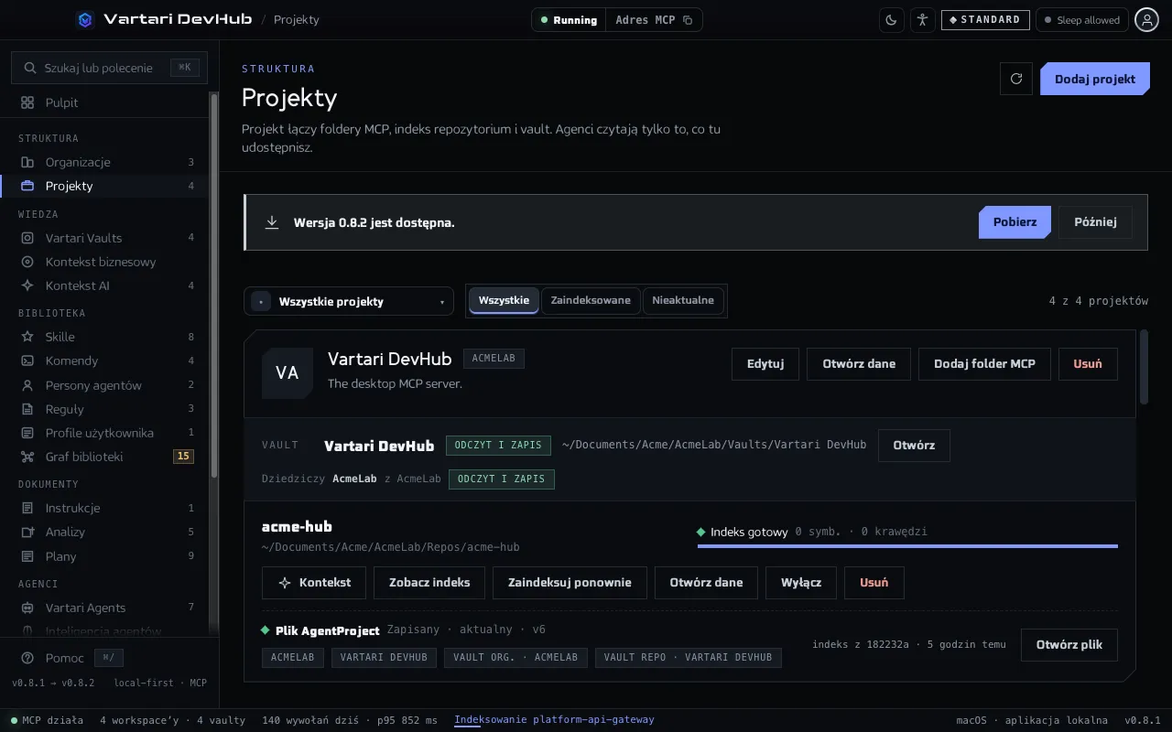This screenshot has height=732, width=1172.
Task: Focus the Szukaj lub polecenie search field
Action: (109, 68)
